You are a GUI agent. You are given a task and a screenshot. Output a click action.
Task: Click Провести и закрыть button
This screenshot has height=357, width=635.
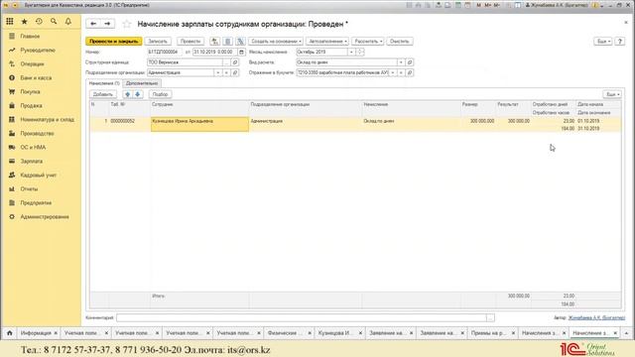[x=114, y=42]
